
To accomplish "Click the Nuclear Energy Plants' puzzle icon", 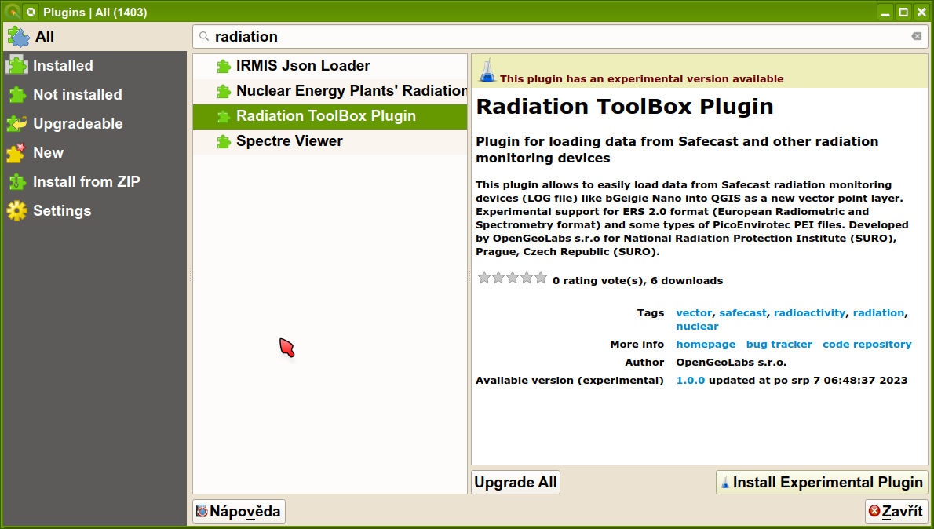I will coord(224,91).
